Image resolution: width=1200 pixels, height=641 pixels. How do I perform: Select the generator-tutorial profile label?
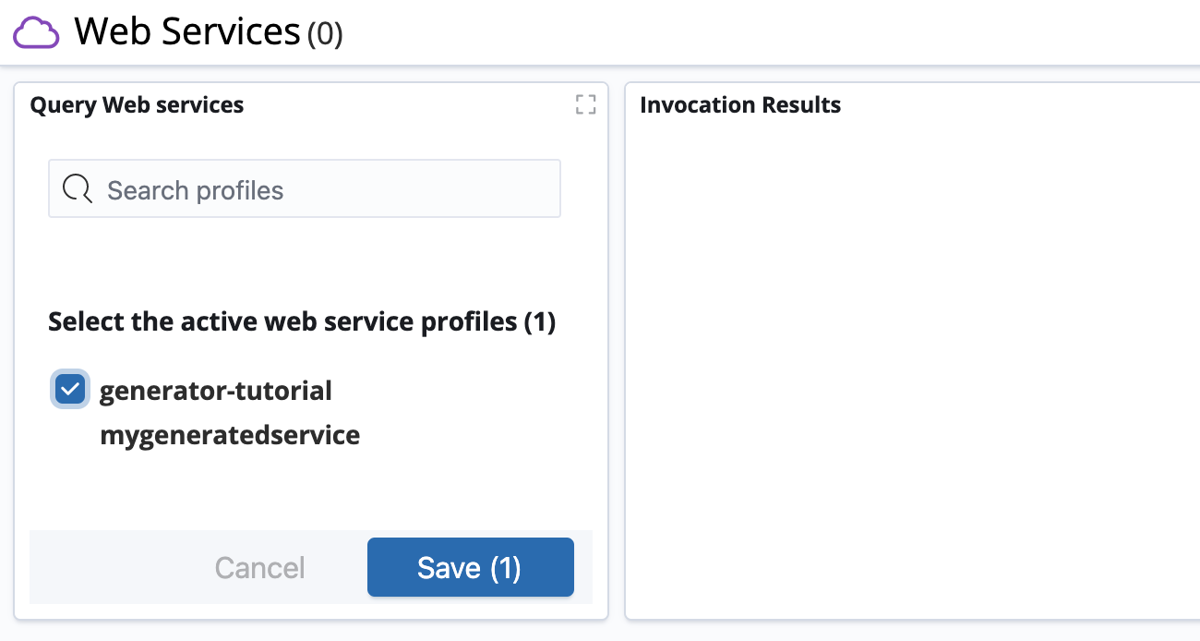(x=215, y=389)
